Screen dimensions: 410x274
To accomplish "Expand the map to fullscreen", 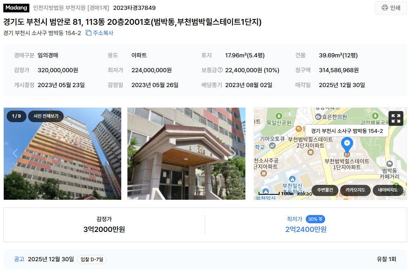I will [x=396, y=118].
